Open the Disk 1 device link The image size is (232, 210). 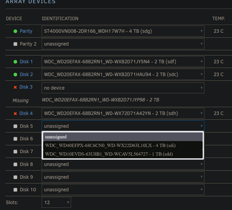[26, 62]
